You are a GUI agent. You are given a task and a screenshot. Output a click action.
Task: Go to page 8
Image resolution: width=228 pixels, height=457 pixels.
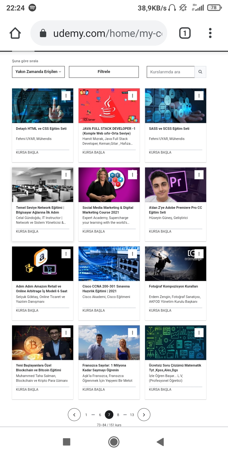(118, 415)
